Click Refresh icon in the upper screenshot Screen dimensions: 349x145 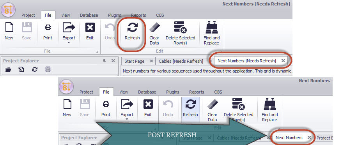click(132, 28)
